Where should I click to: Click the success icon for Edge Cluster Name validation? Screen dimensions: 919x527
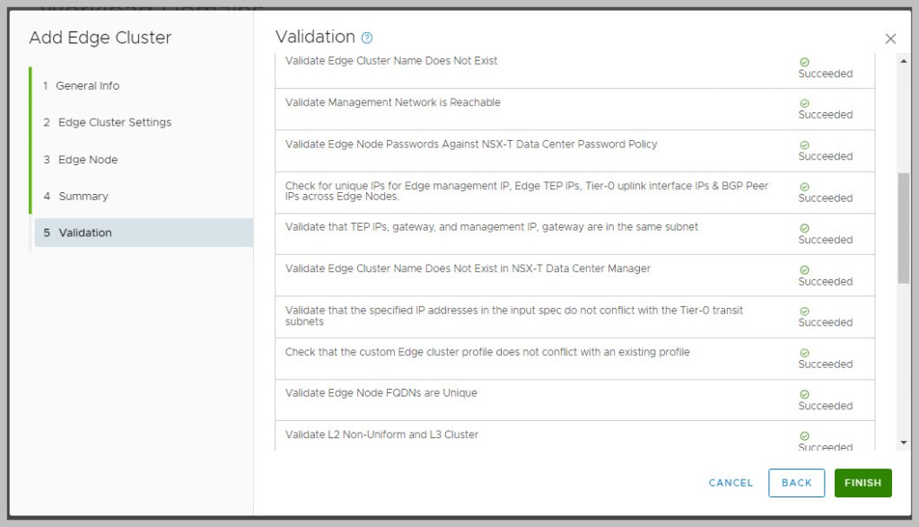pos(804,62)
